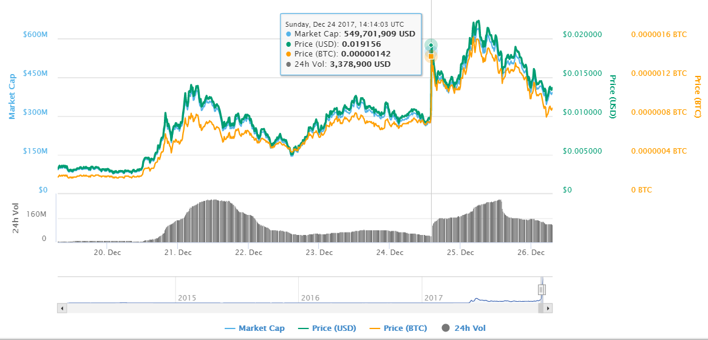Click the 25. Dec date label
The width and height of the screenshot is (708, 340).
(460, 253)
